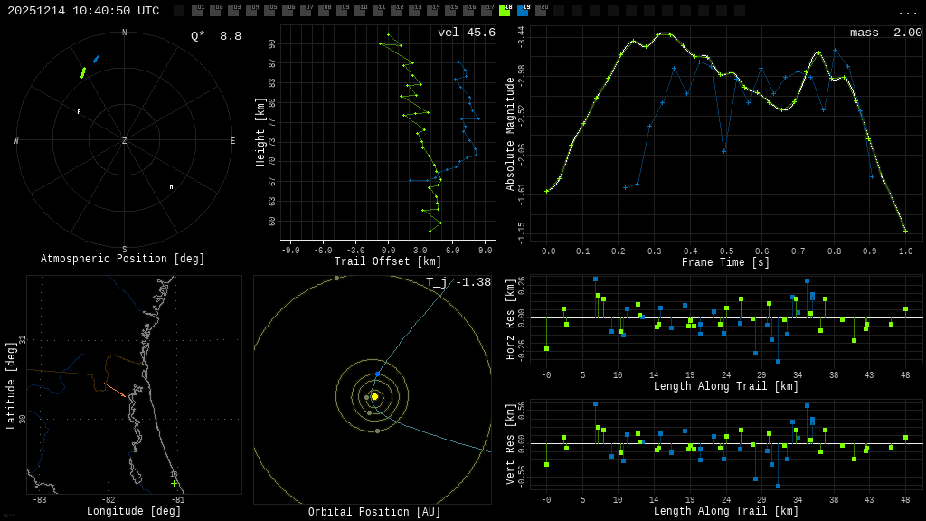The width and height of the screenshot is (926, 521).
Task: Click the orange meteor trajectory arrow on map
Action: pyautogui.click(x=114, y=390)
